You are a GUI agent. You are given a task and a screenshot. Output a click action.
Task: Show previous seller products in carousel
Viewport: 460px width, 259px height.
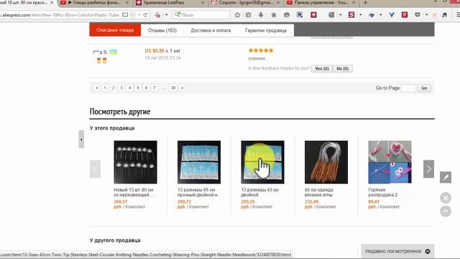[x=95, y=169]
